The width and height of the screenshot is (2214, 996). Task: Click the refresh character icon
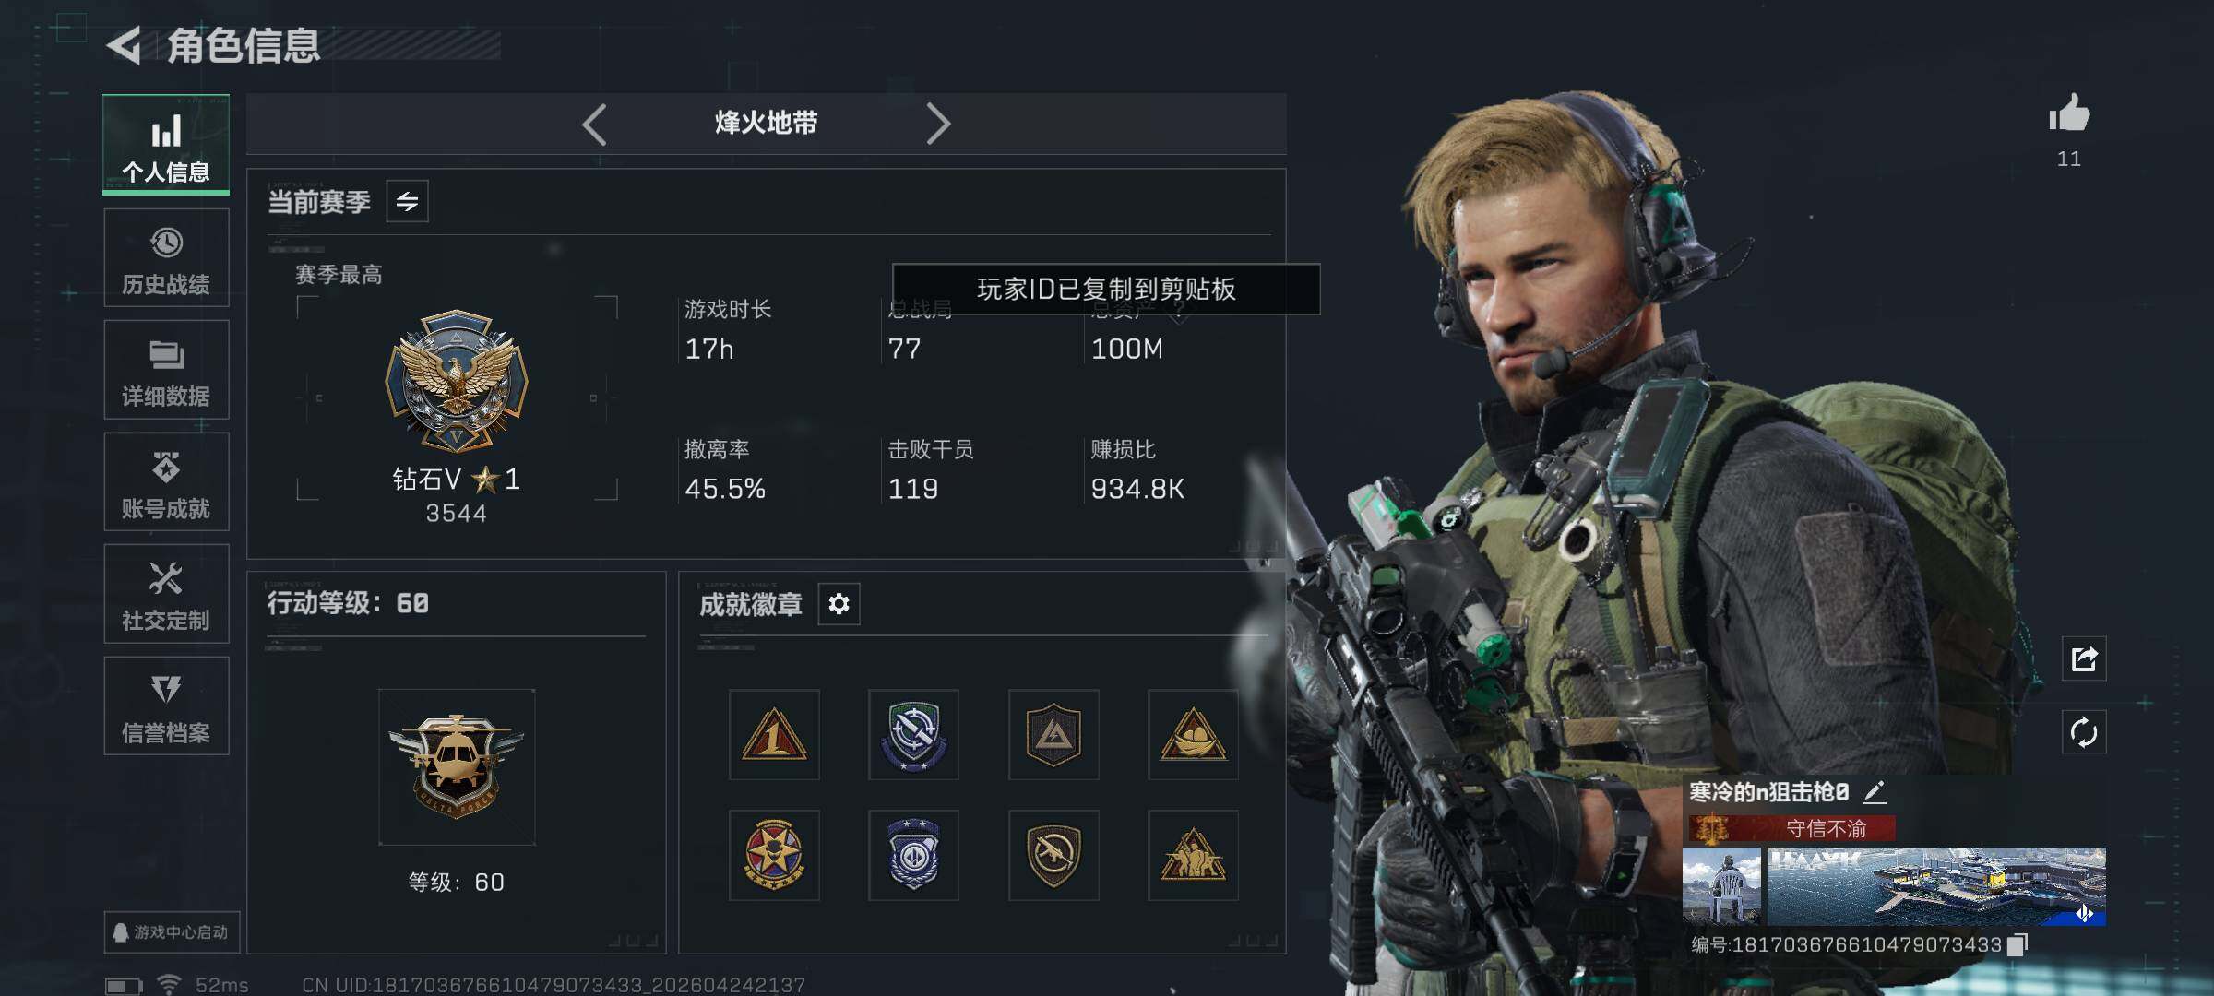tap(2084, 732)
